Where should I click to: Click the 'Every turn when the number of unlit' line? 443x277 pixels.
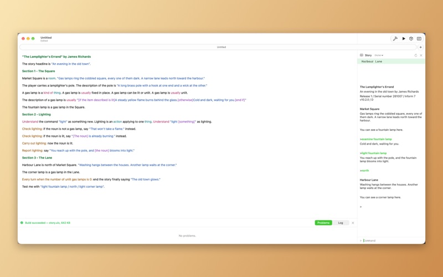[x=91, y=179]
